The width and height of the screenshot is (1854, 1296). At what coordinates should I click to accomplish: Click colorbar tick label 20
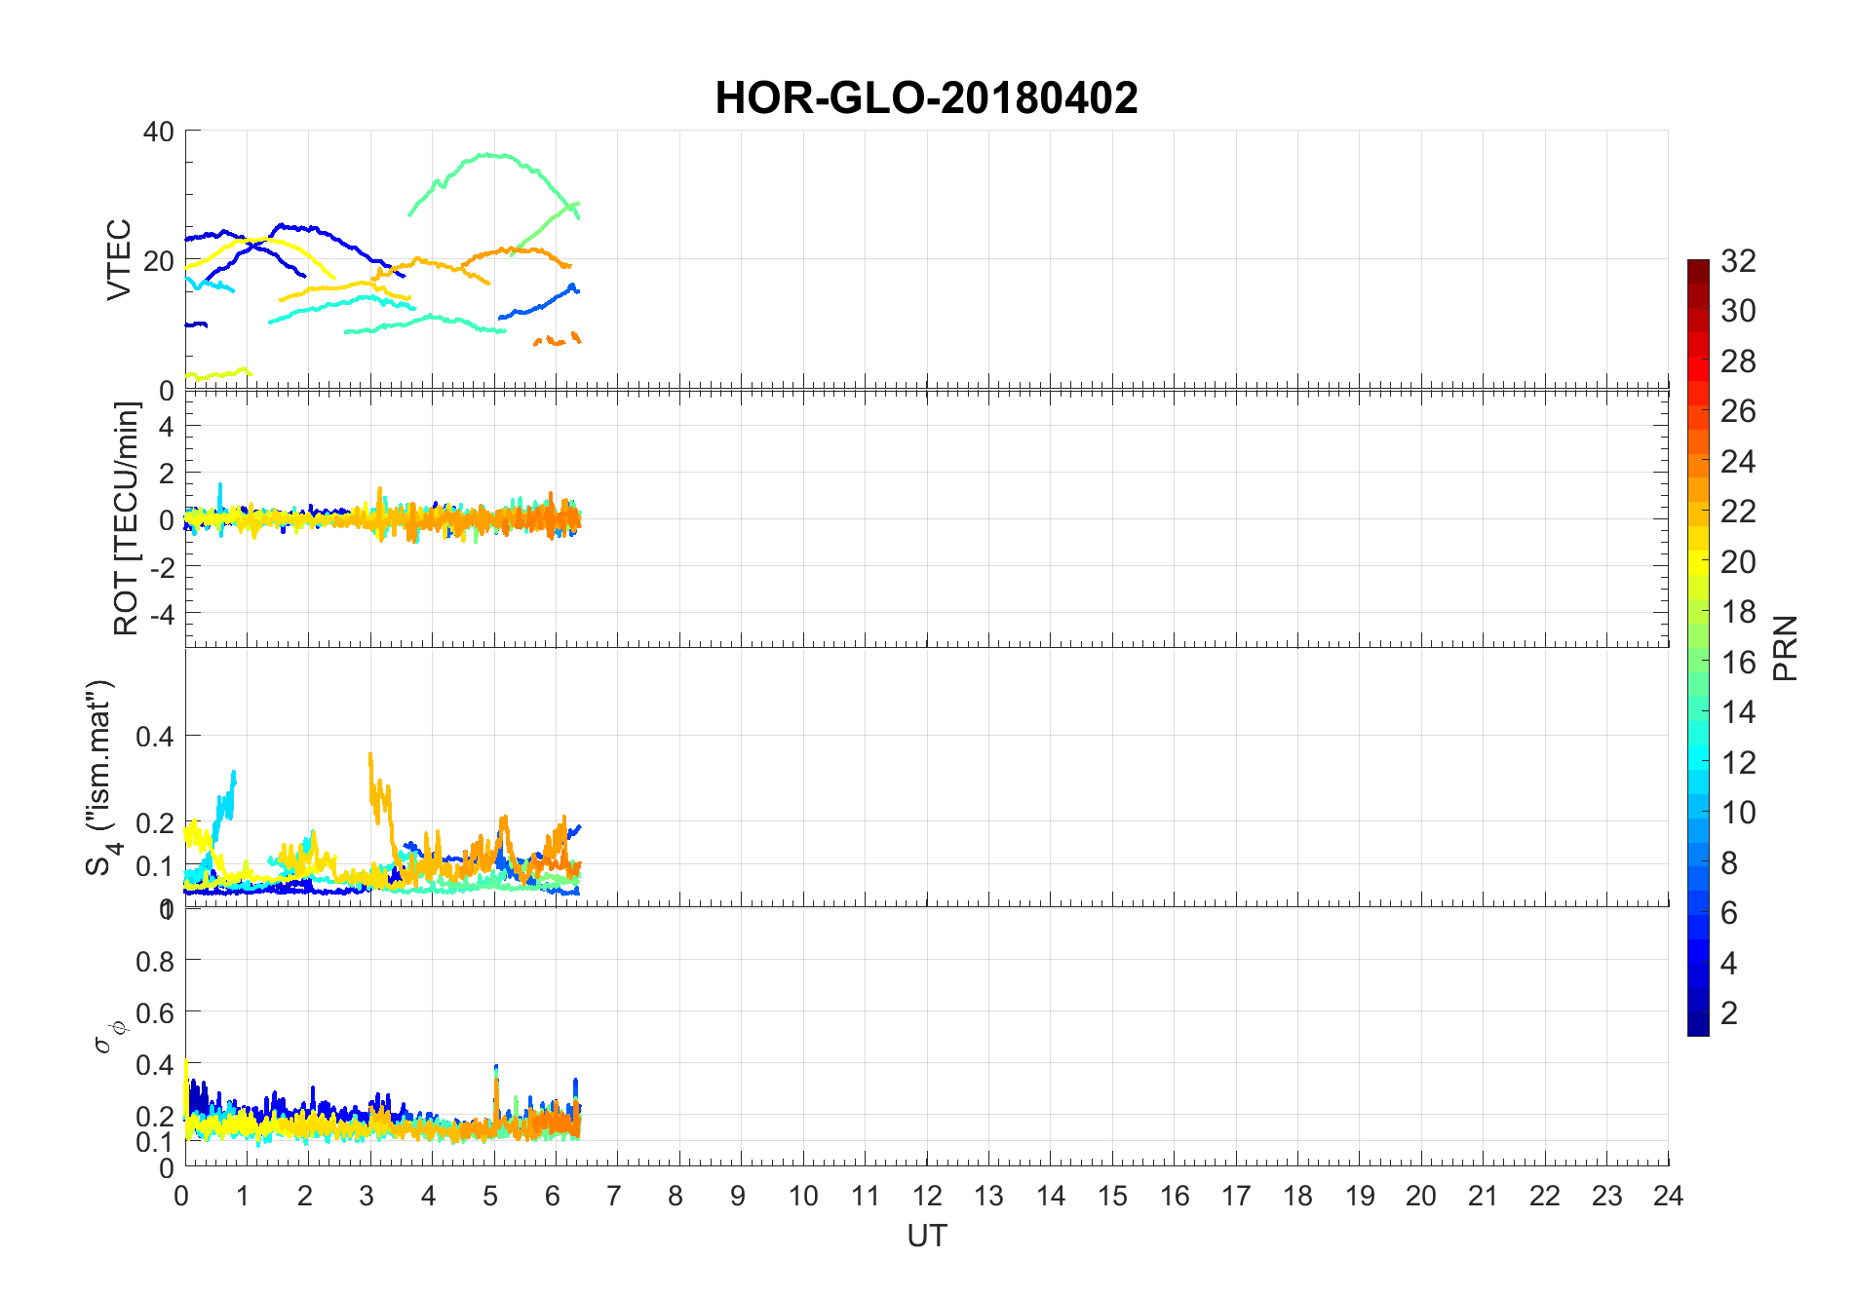[x=1738, y=561]
